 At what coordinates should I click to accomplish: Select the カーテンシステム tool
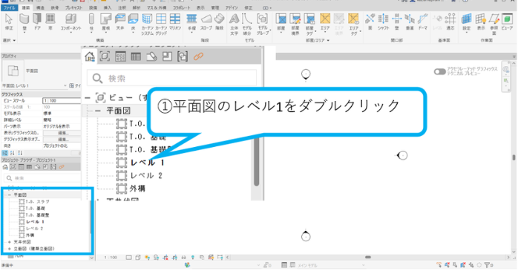[x=148, y=24]
